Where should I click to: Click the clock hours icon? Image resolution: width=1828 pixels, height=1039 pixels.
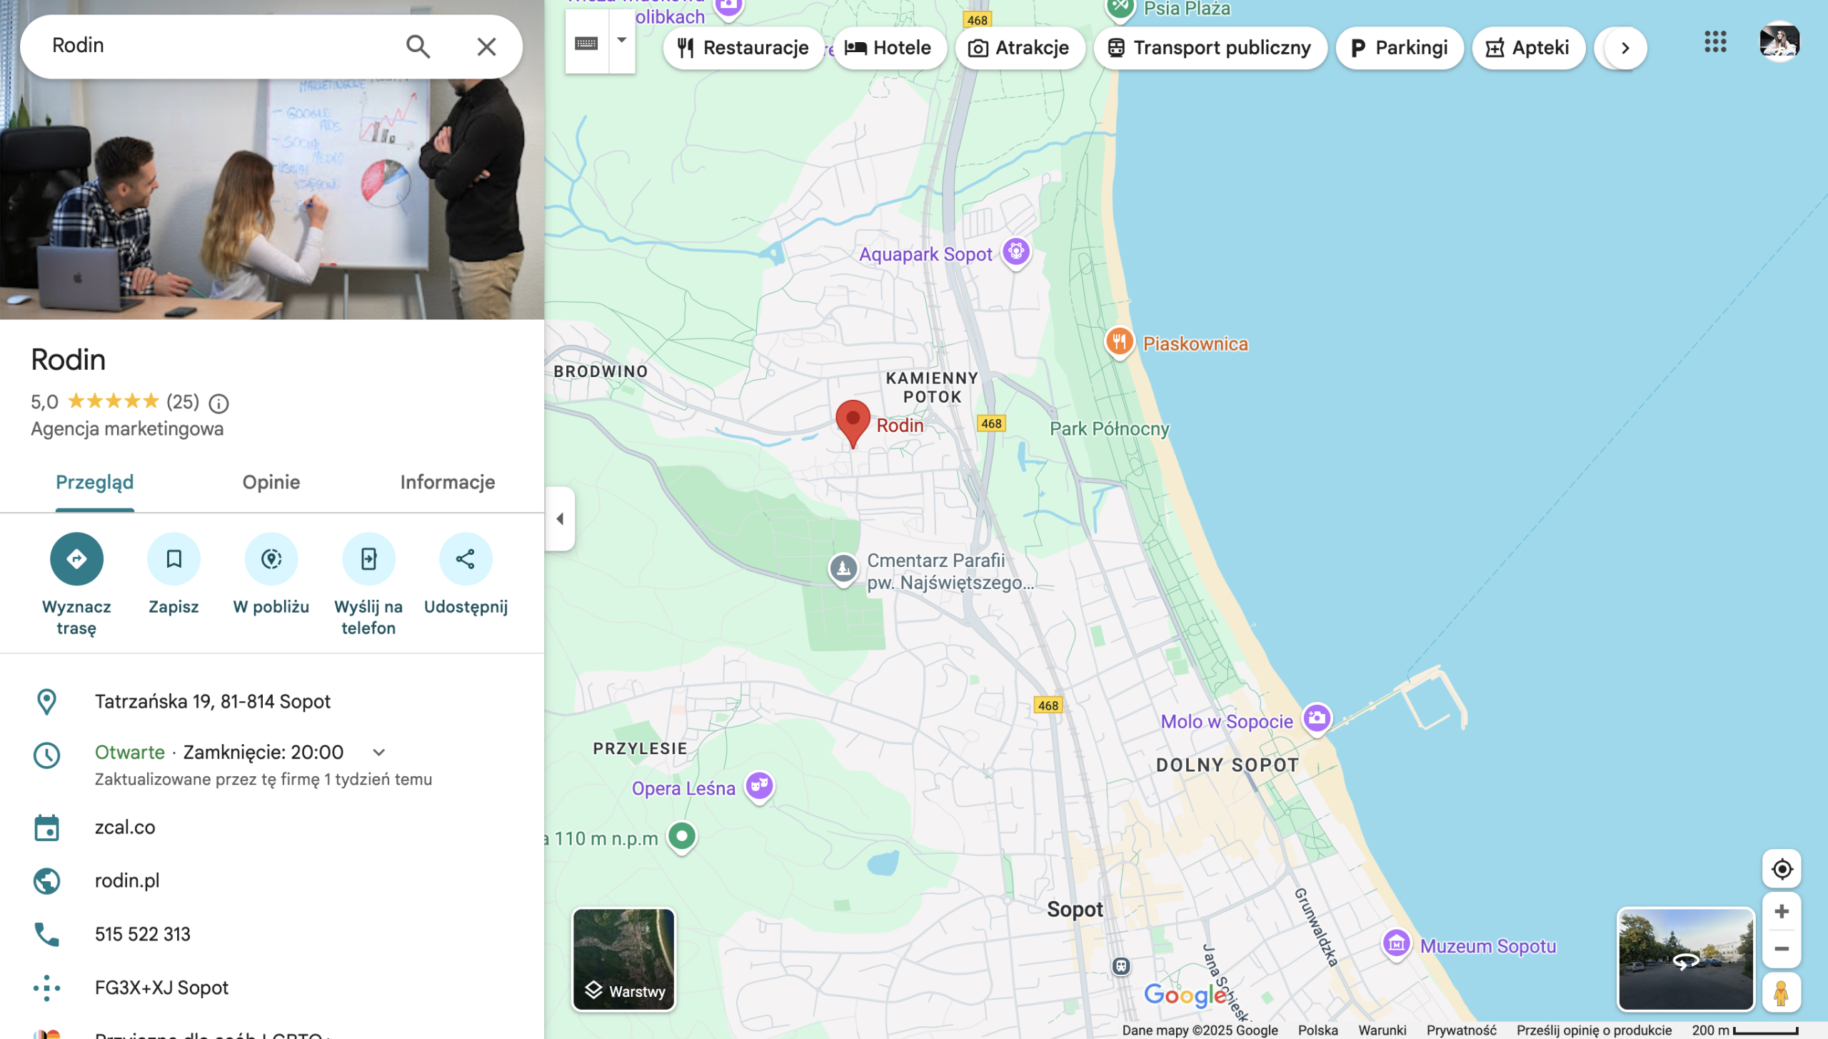pos(46,756)
